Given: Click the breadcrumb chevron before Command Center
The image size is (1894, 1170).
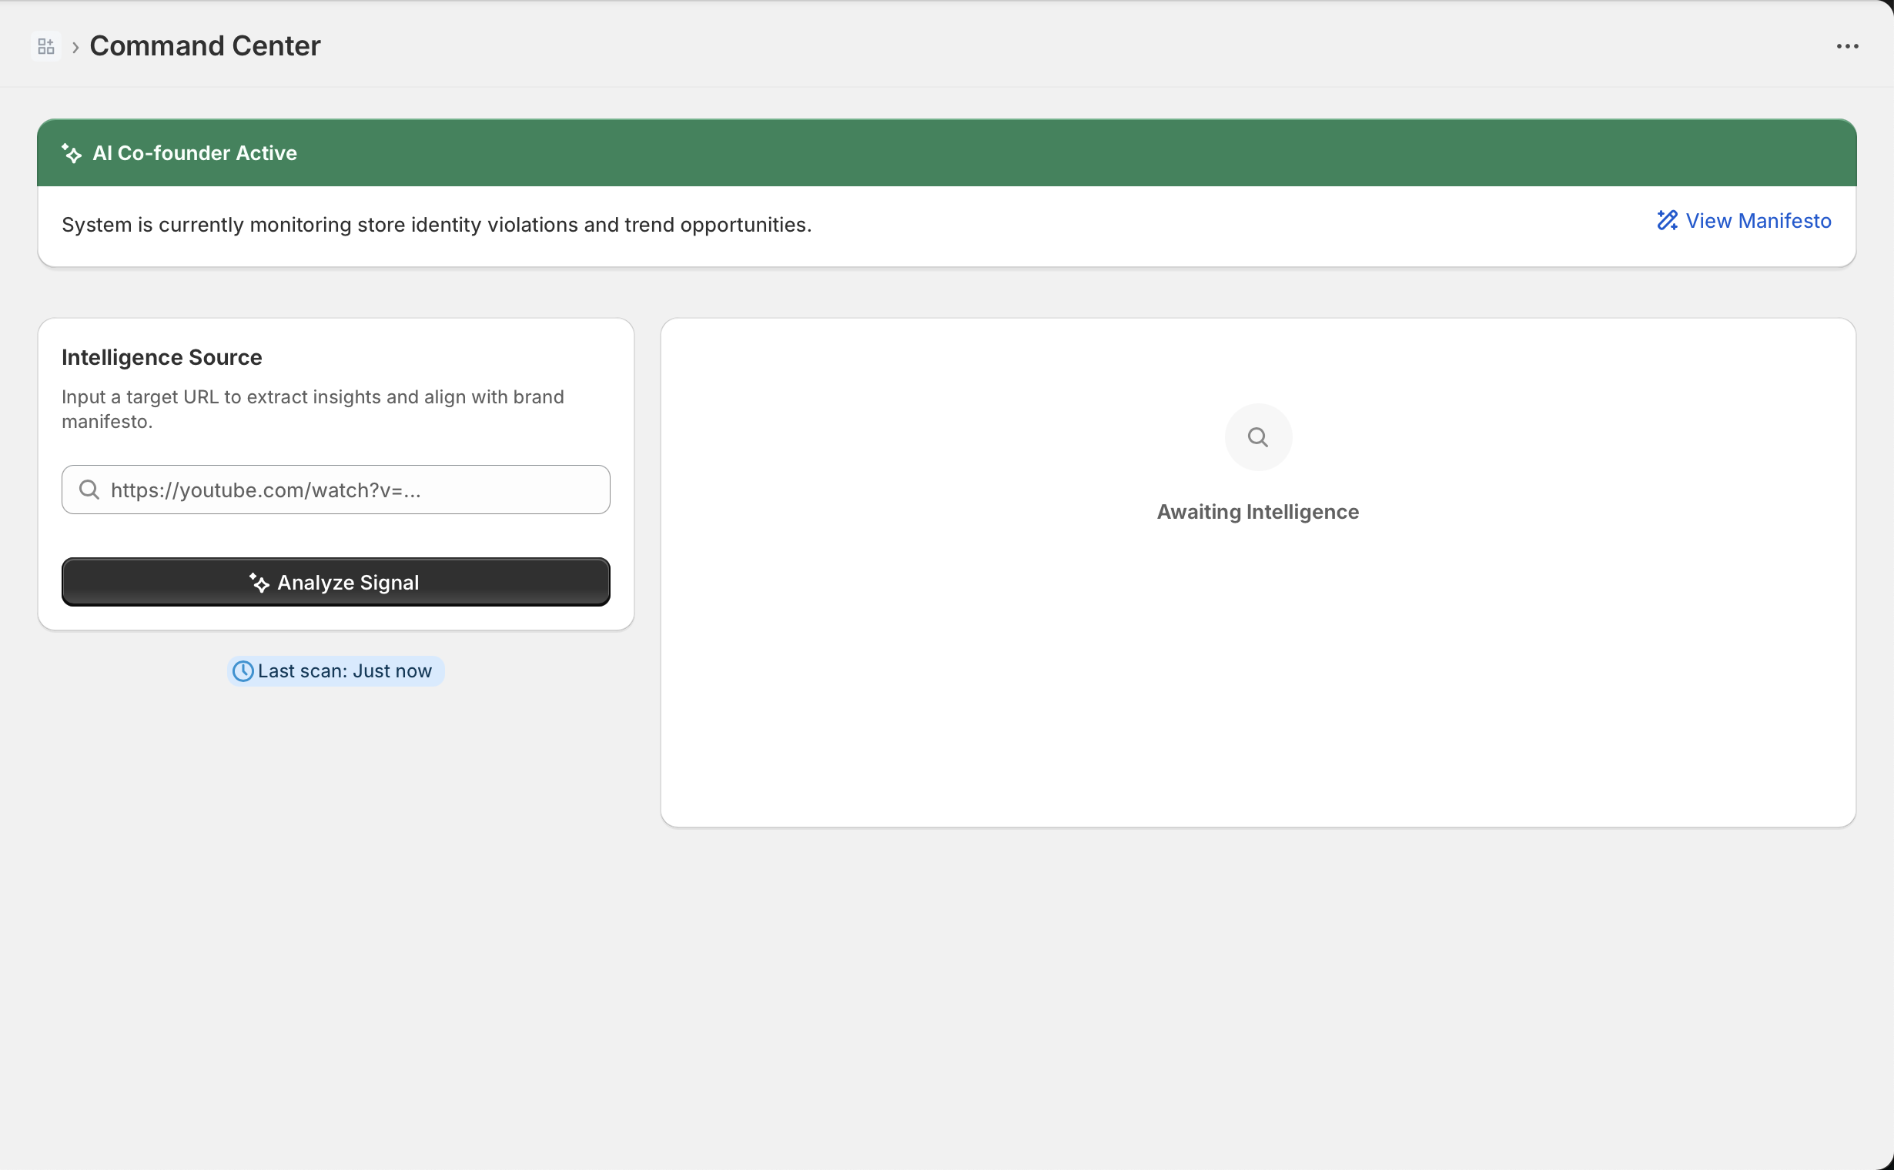Looking at the screenshot, I should pyautogui.click(x=75, y=47).
